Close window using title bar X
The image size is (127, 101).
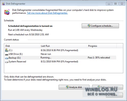122,4
